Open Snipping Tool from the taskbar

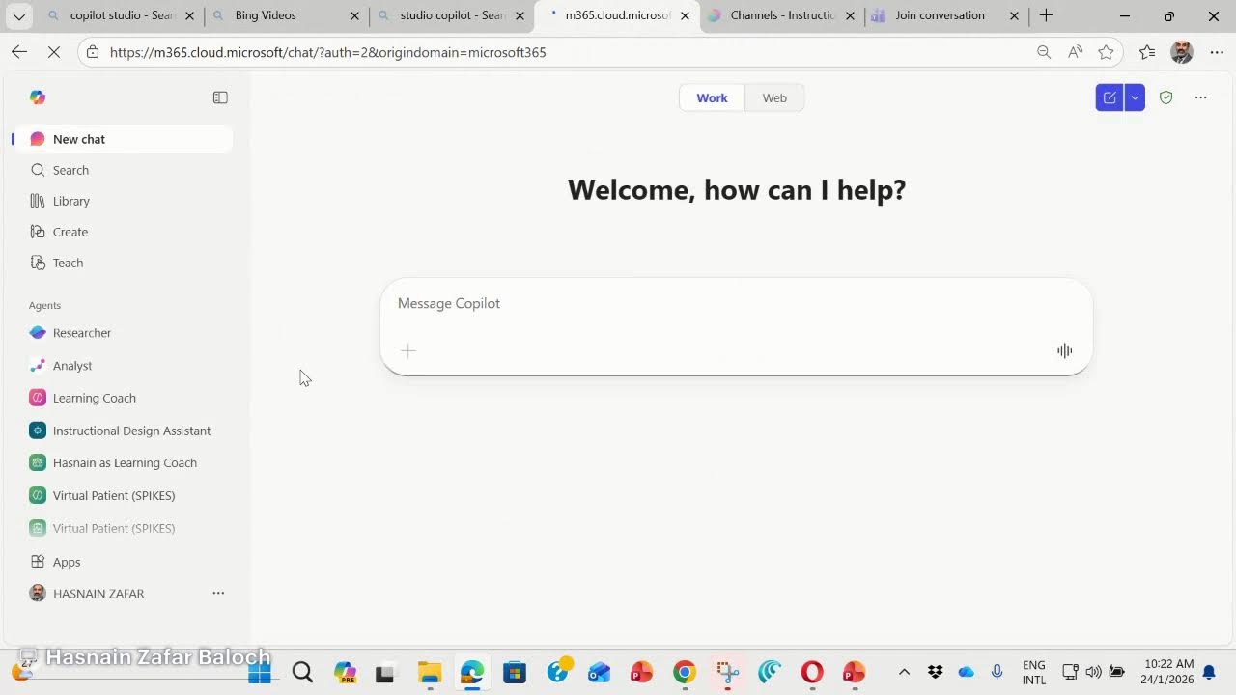[727, 672]
